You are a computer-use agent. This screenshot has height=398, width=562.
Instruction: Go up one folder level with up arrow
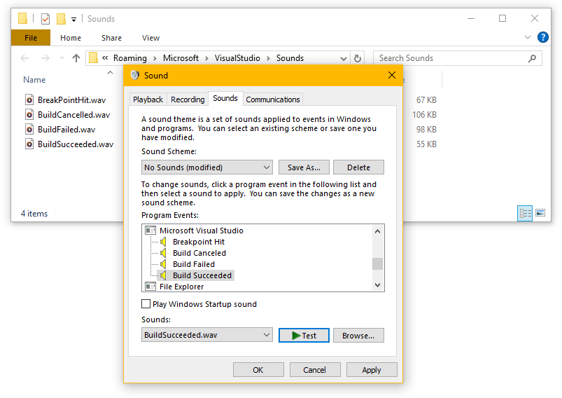point(76,58)
